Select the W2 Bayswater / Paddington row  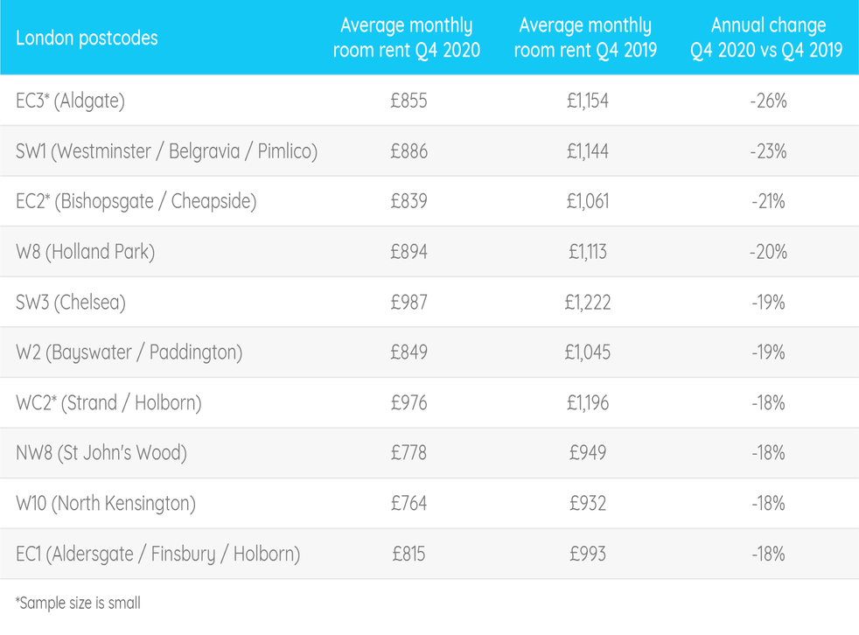click(x=129, y=353)
